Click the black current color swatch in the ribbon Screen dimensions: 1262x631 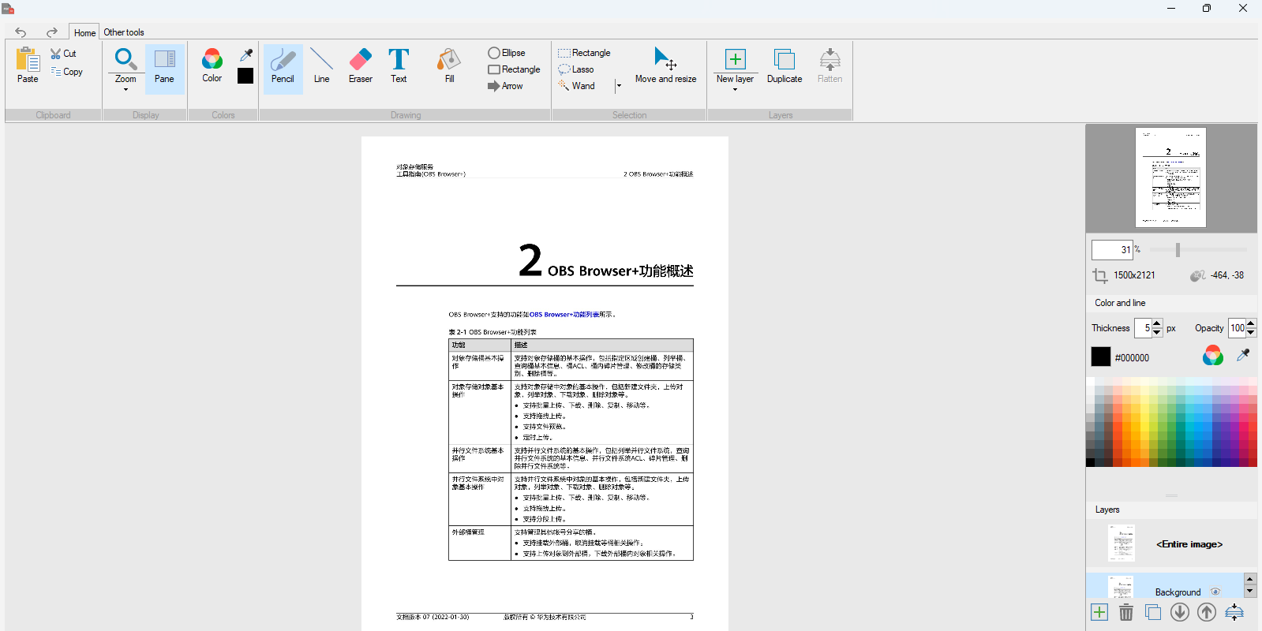tap(245, 76)
